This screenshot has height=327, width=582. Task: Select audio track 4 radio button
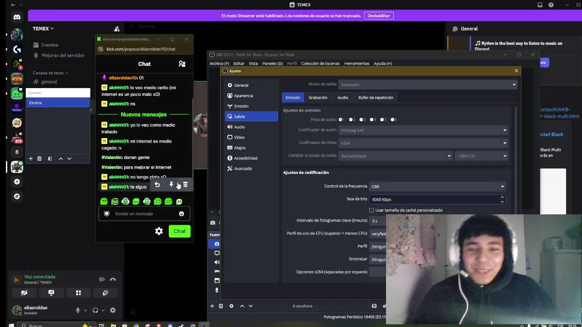click(372, 120)
